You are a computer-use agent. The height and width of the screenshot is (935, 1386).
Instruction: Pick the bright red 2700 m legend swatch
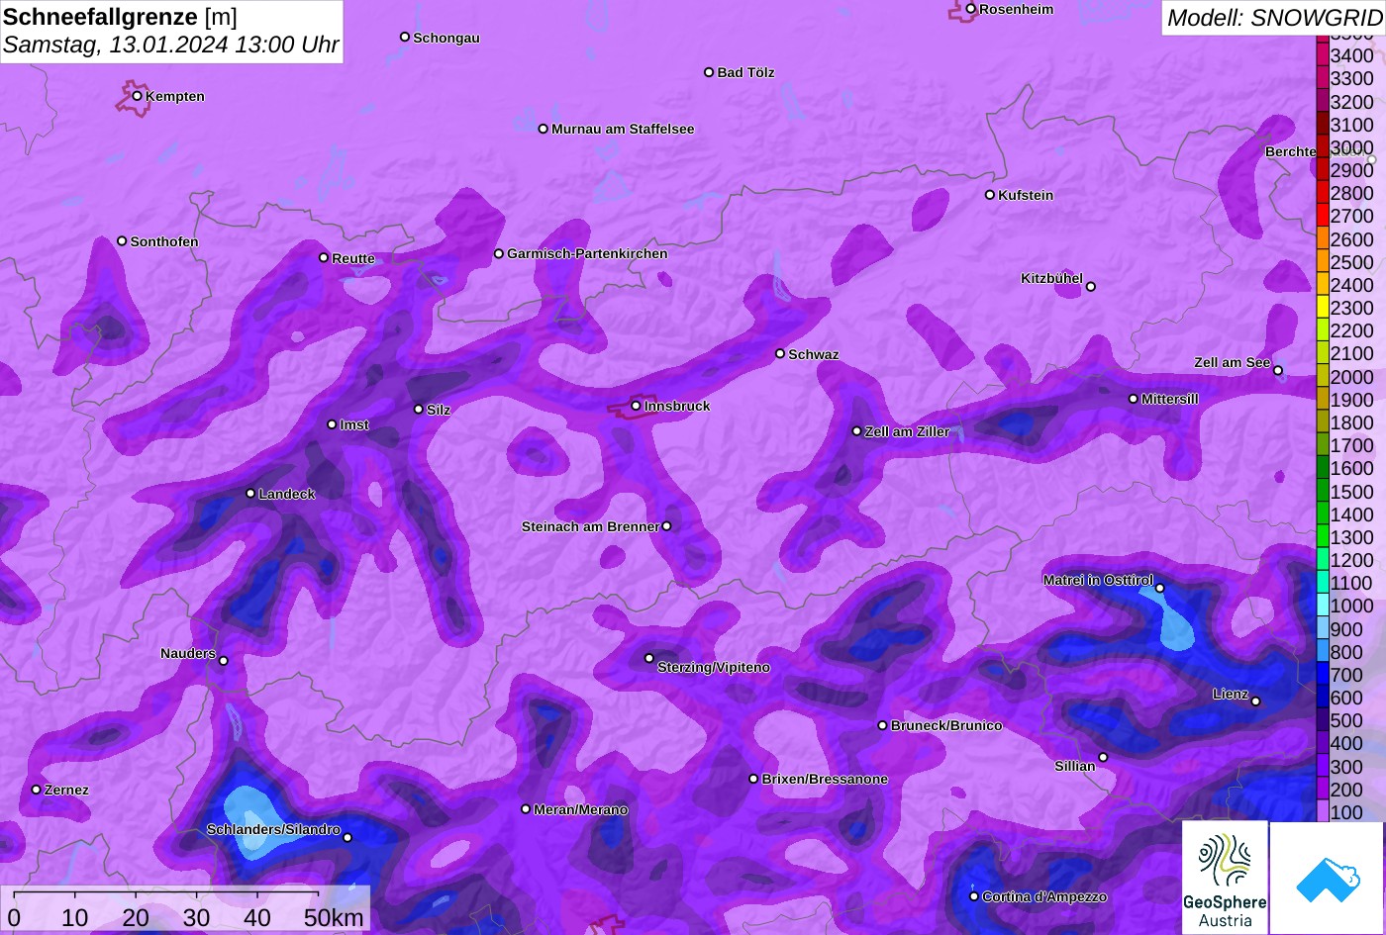click(x=1323, y=216)
